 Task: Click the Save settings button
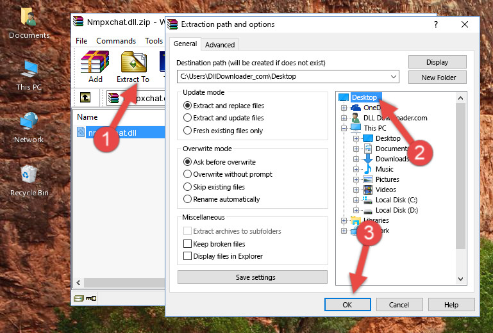pos(252,277)
